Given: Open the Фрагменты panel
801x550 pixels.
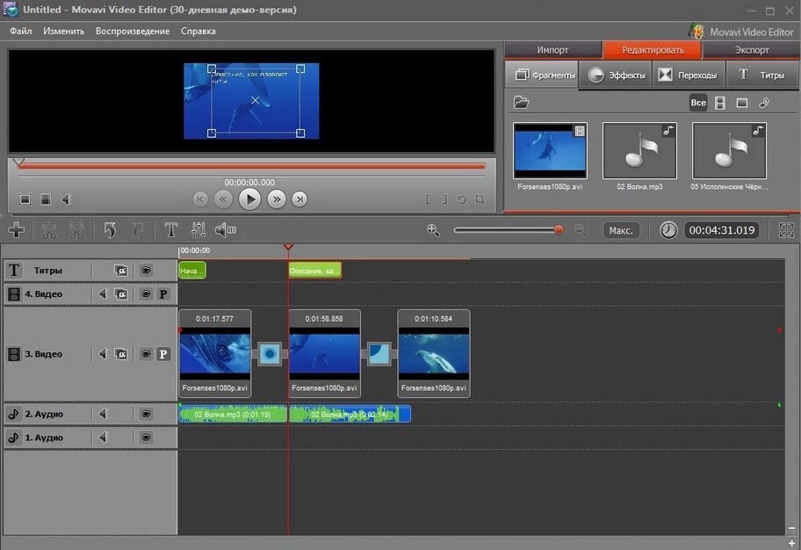Looking at the screenshot, I should click(x=542, y=76).
